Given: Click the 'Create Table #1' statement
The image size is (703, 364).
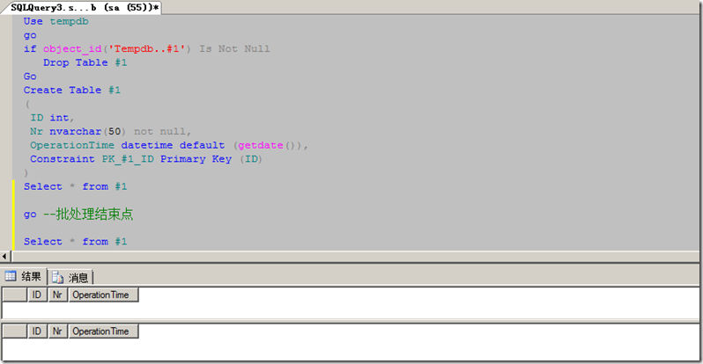Looking at the screenshot, I should (x=71, y=90).
